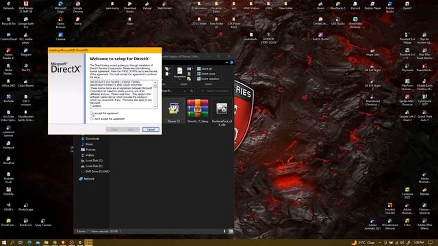Select Google Earth Pro desktop icon

click(x=26, y=23)
